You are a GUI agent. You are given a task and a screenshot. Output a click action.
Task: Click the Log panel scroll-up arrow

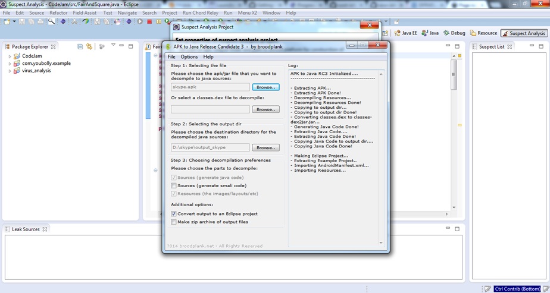point(381,74)
